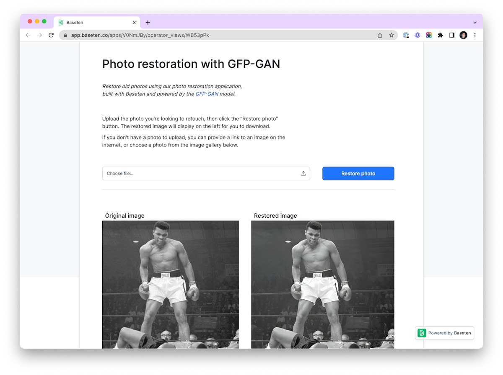The width and height of the screenshot is (503, 375).
Task: Click the Baseten logo in Powered by badge
Action: tap(422, 333)
